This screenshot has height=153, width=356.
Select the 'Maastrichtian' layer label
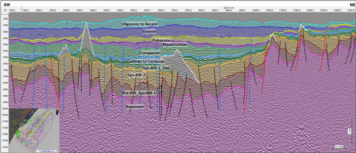[x=175, y=45]
